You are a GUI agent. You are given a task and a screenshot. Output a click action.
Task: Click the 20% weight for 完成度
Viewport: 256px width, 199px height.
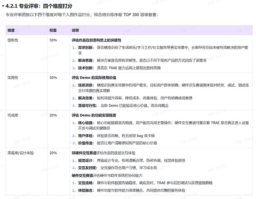tap(53, 115)
